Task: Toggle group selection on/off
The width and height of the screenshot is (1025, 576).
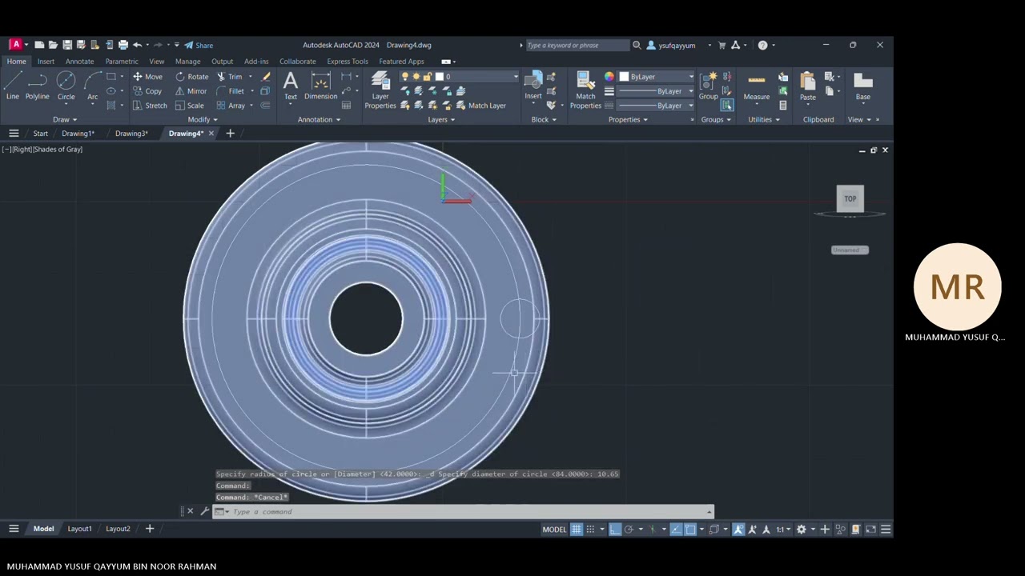Action: 726,106
